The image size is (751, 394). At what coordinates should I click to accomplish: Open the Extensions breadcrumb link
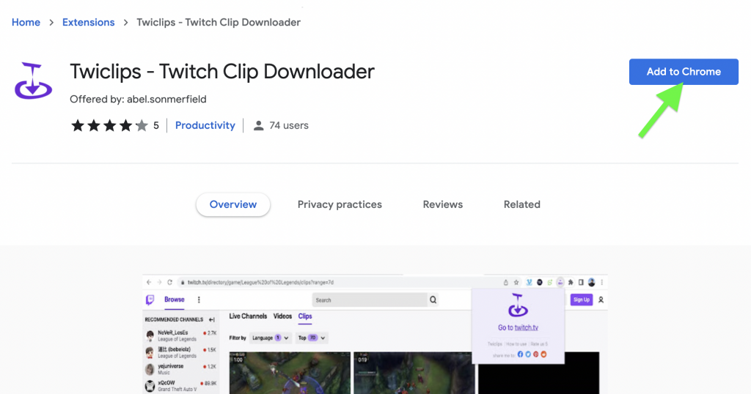tap(88, 23)
